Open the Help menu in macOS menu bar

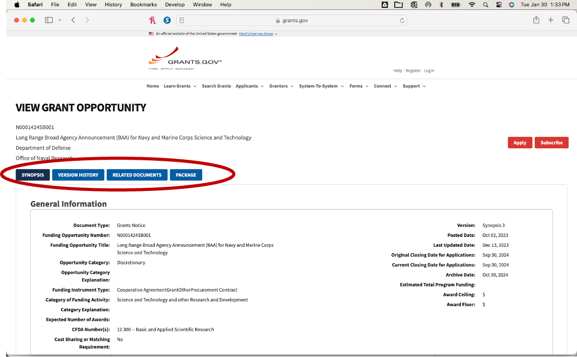(225, 5)
